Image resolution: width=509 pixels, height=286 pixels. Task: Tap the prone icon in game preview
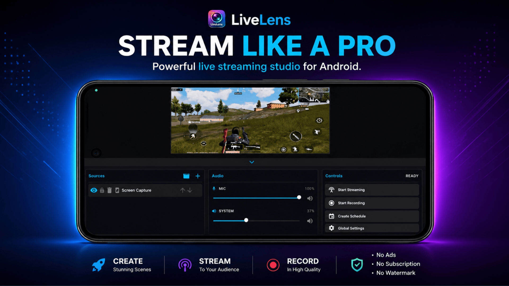308,149
